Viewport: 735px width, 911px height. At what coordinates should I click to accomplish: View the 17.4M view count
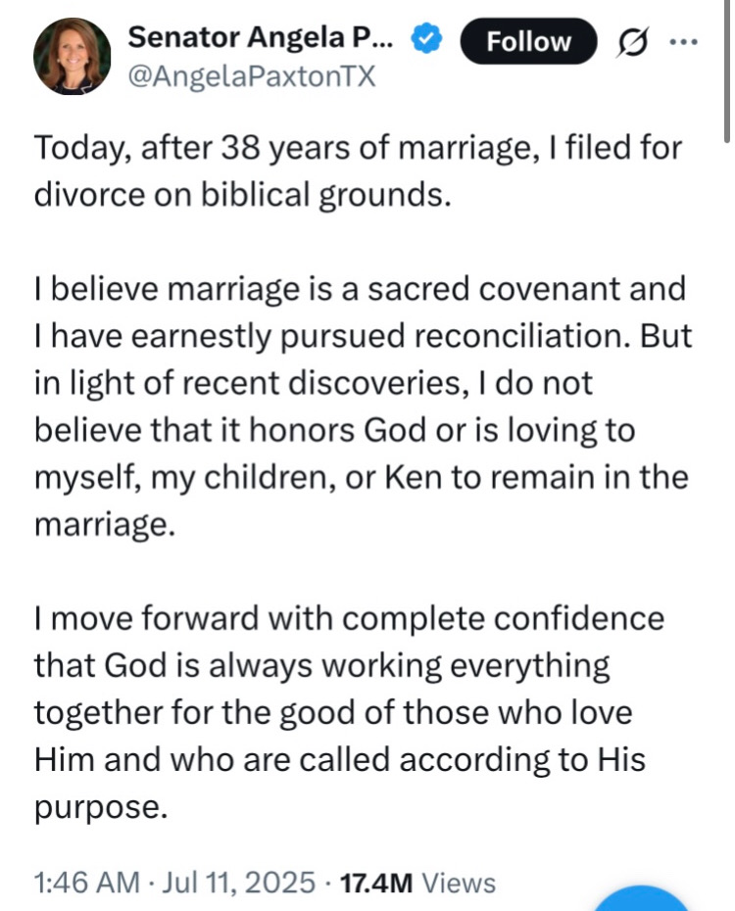click(375, 884)
